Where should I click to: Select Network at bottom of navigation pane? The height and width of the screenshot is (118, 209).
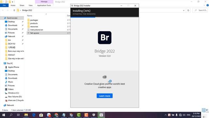[x=10, y=105]
